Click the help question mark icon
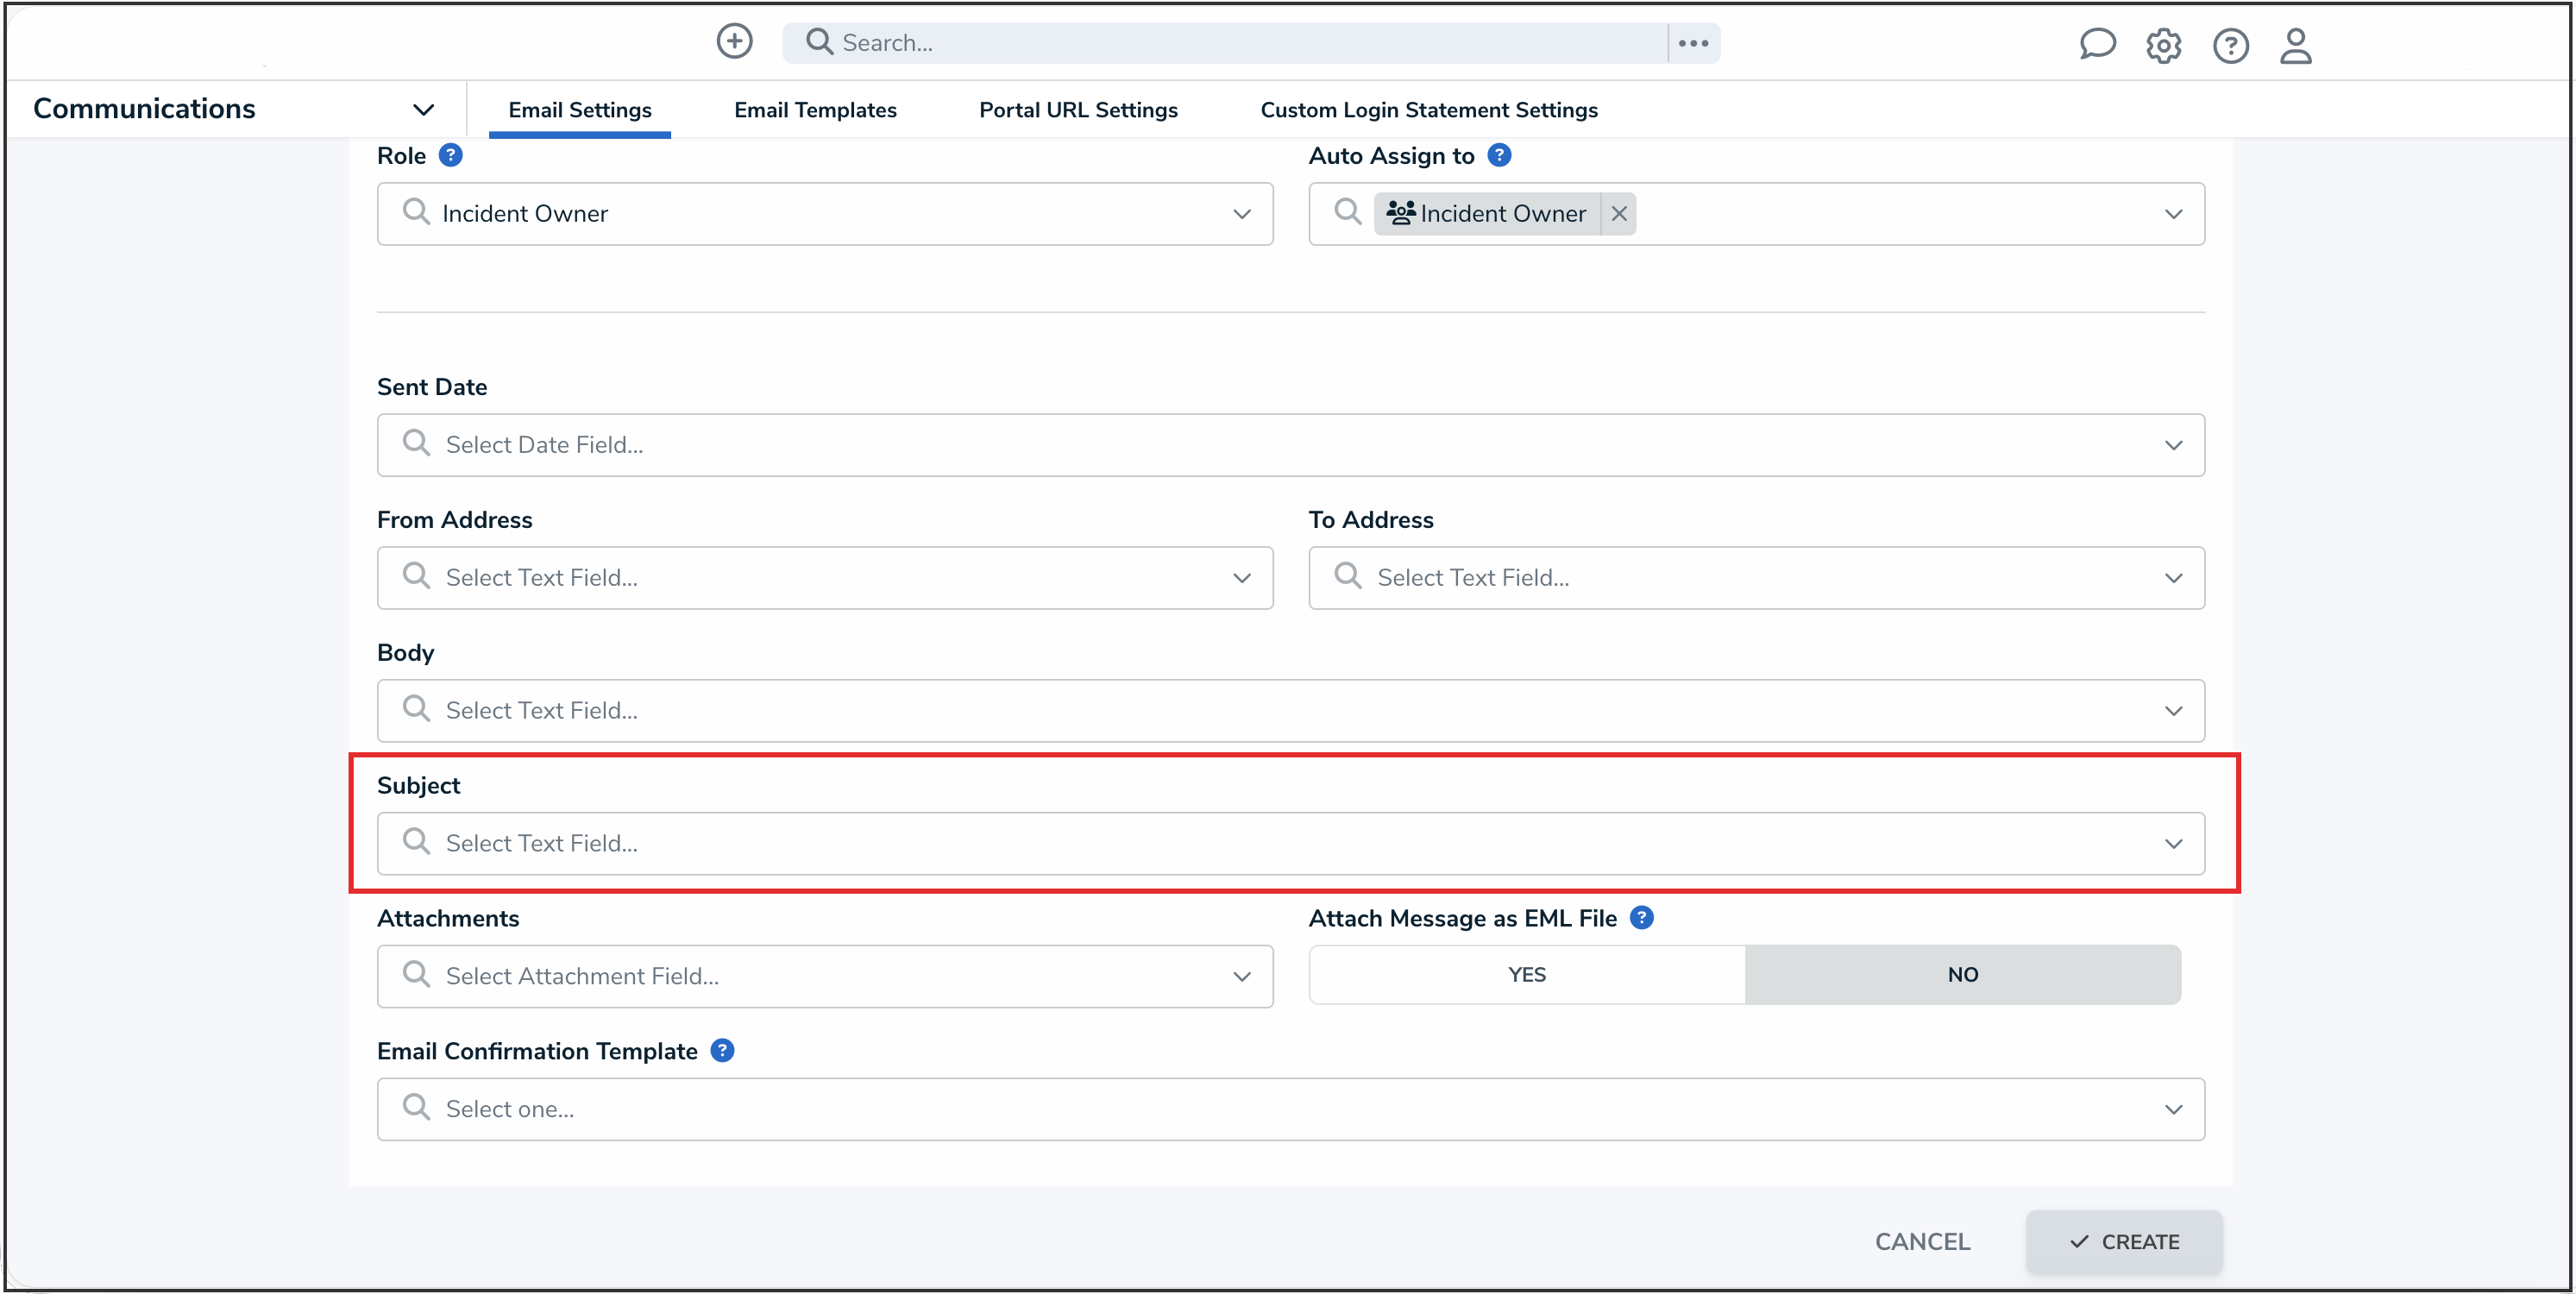The image size is (2576, 1294). [x=2230, y=46]
